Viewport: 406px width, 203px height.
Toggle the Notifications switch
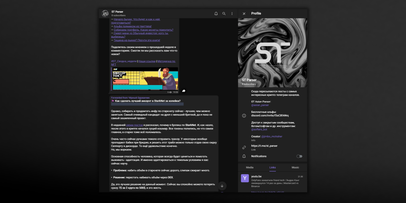tap(299, 156)
